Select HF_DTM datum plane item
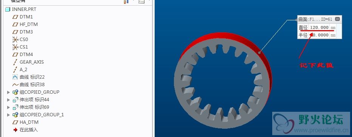352x137 pixels. pos(28,24)
